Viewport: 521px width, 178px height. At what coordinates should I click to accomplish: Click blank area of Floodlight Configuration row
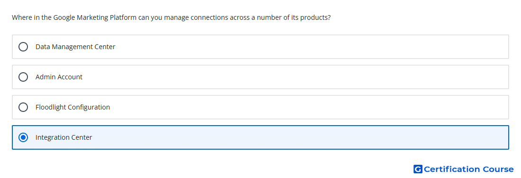pyautogui.click(x=309, y=107)
